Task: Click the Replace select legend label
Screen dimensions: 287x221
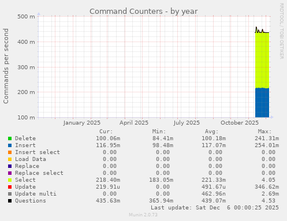Action: [39, 173]
